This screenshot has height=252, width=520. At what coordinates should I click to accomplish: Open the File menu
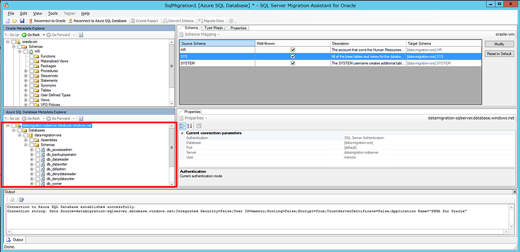pyautogui.click(x=11, y=13)
